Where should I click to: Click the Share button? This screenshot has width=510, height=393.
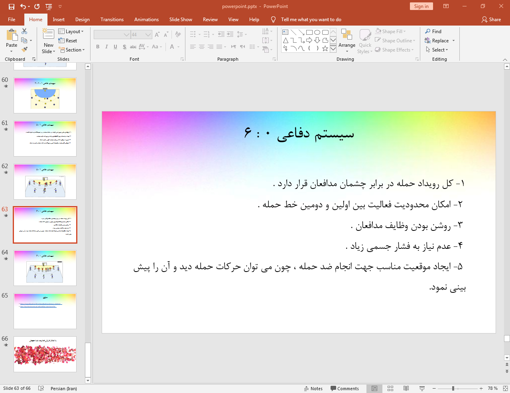pos(491,20)
